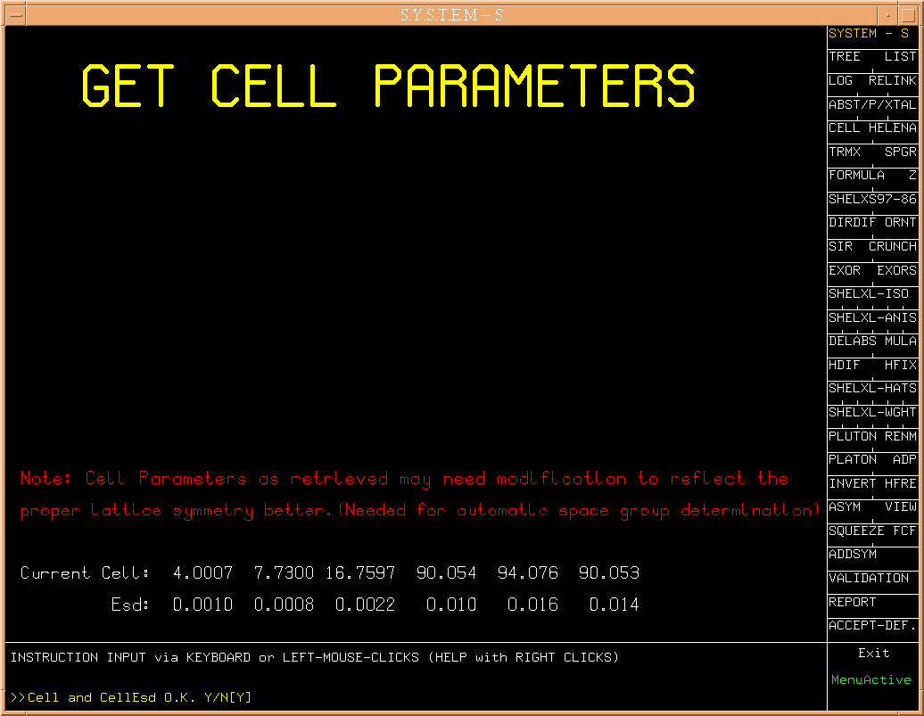Viewport: 924px width, 716px height.
Task: Open the LOG entry
Action: (x=840, y=80)
